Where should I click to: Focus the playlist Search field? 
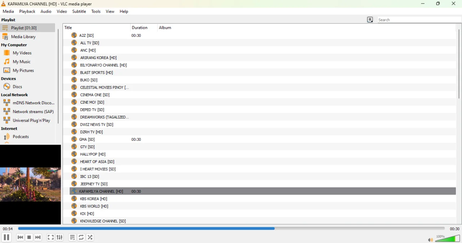point(419,20)
